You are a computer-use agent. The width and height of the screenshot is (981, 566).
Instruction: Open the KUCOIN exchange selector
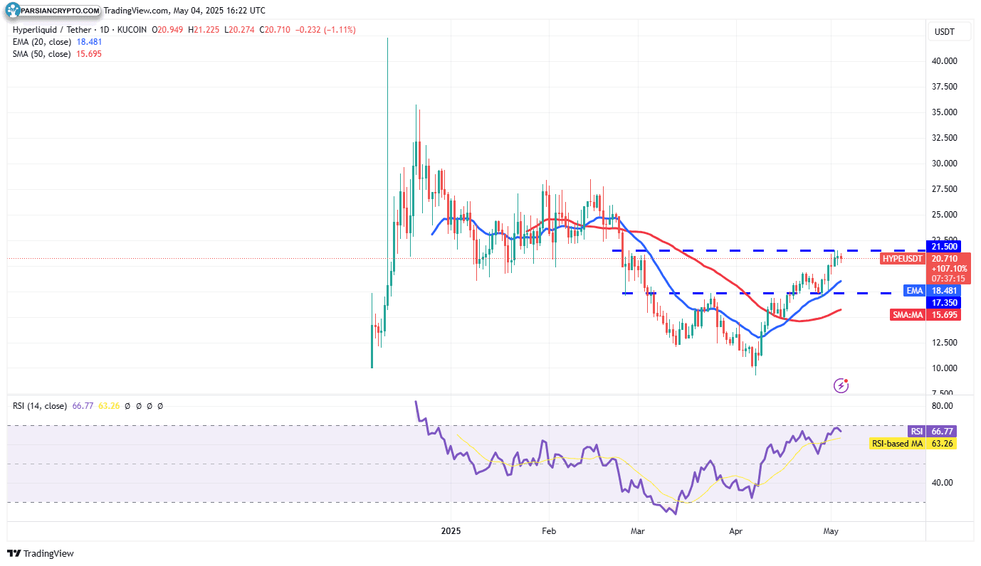[x=130, y=29]
